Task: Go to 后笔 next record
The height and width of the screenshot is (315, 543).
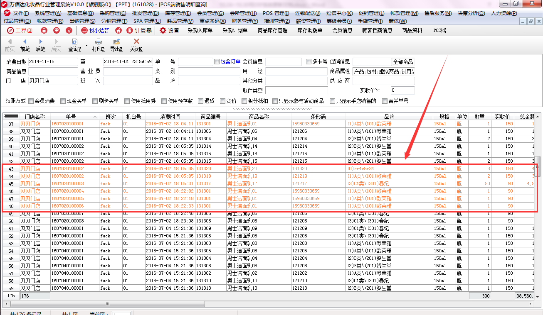Action: click(40, 45)
